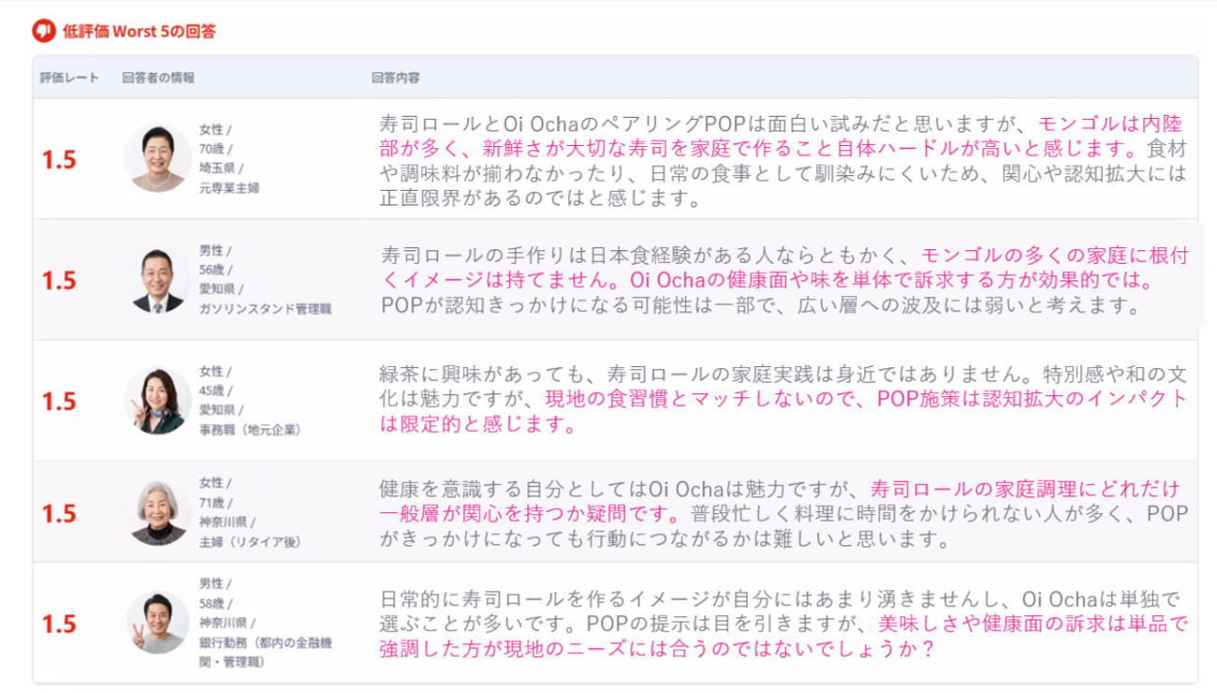Screen dimensions: 1217x693
Task: Click the 70歳 age text
Action: pyautogui.click(x=215, y=149)
